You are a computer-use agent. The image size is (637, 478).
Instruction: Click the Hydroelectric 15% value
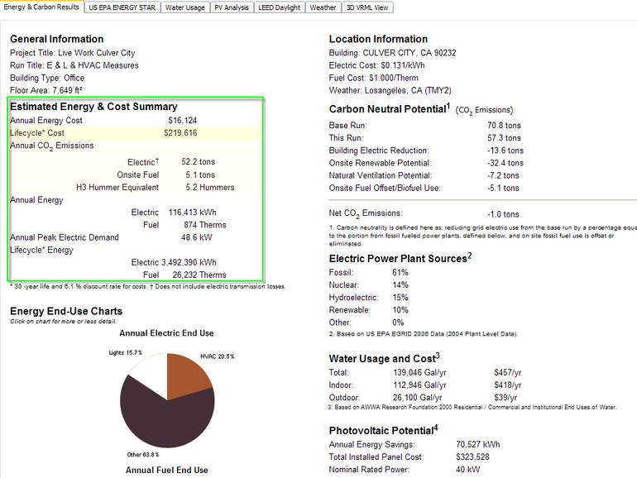tap(400, 298)
